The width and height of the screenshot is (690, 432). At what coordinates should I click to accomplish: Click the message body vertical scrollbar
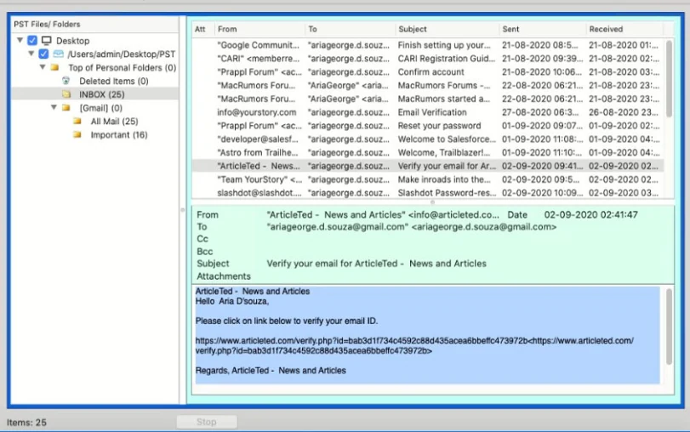(669, 327)
